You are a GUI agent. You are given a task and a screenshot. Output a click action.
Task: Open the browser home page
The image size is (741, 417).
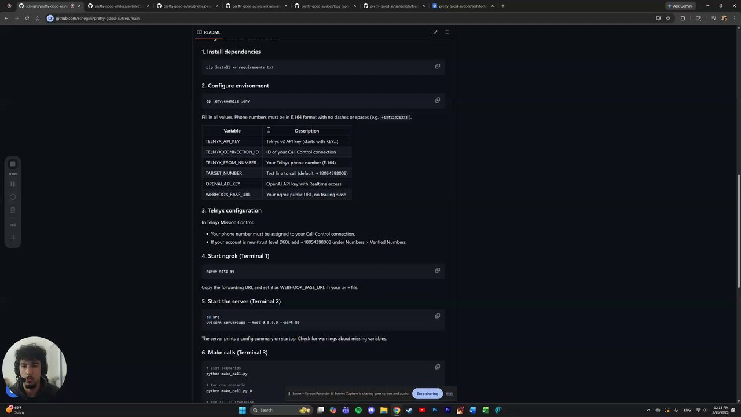[x=37, y=18]
